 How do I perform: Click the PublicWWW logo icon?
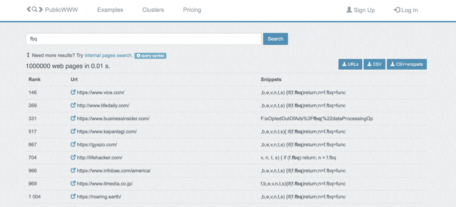[x=34, y=10]
